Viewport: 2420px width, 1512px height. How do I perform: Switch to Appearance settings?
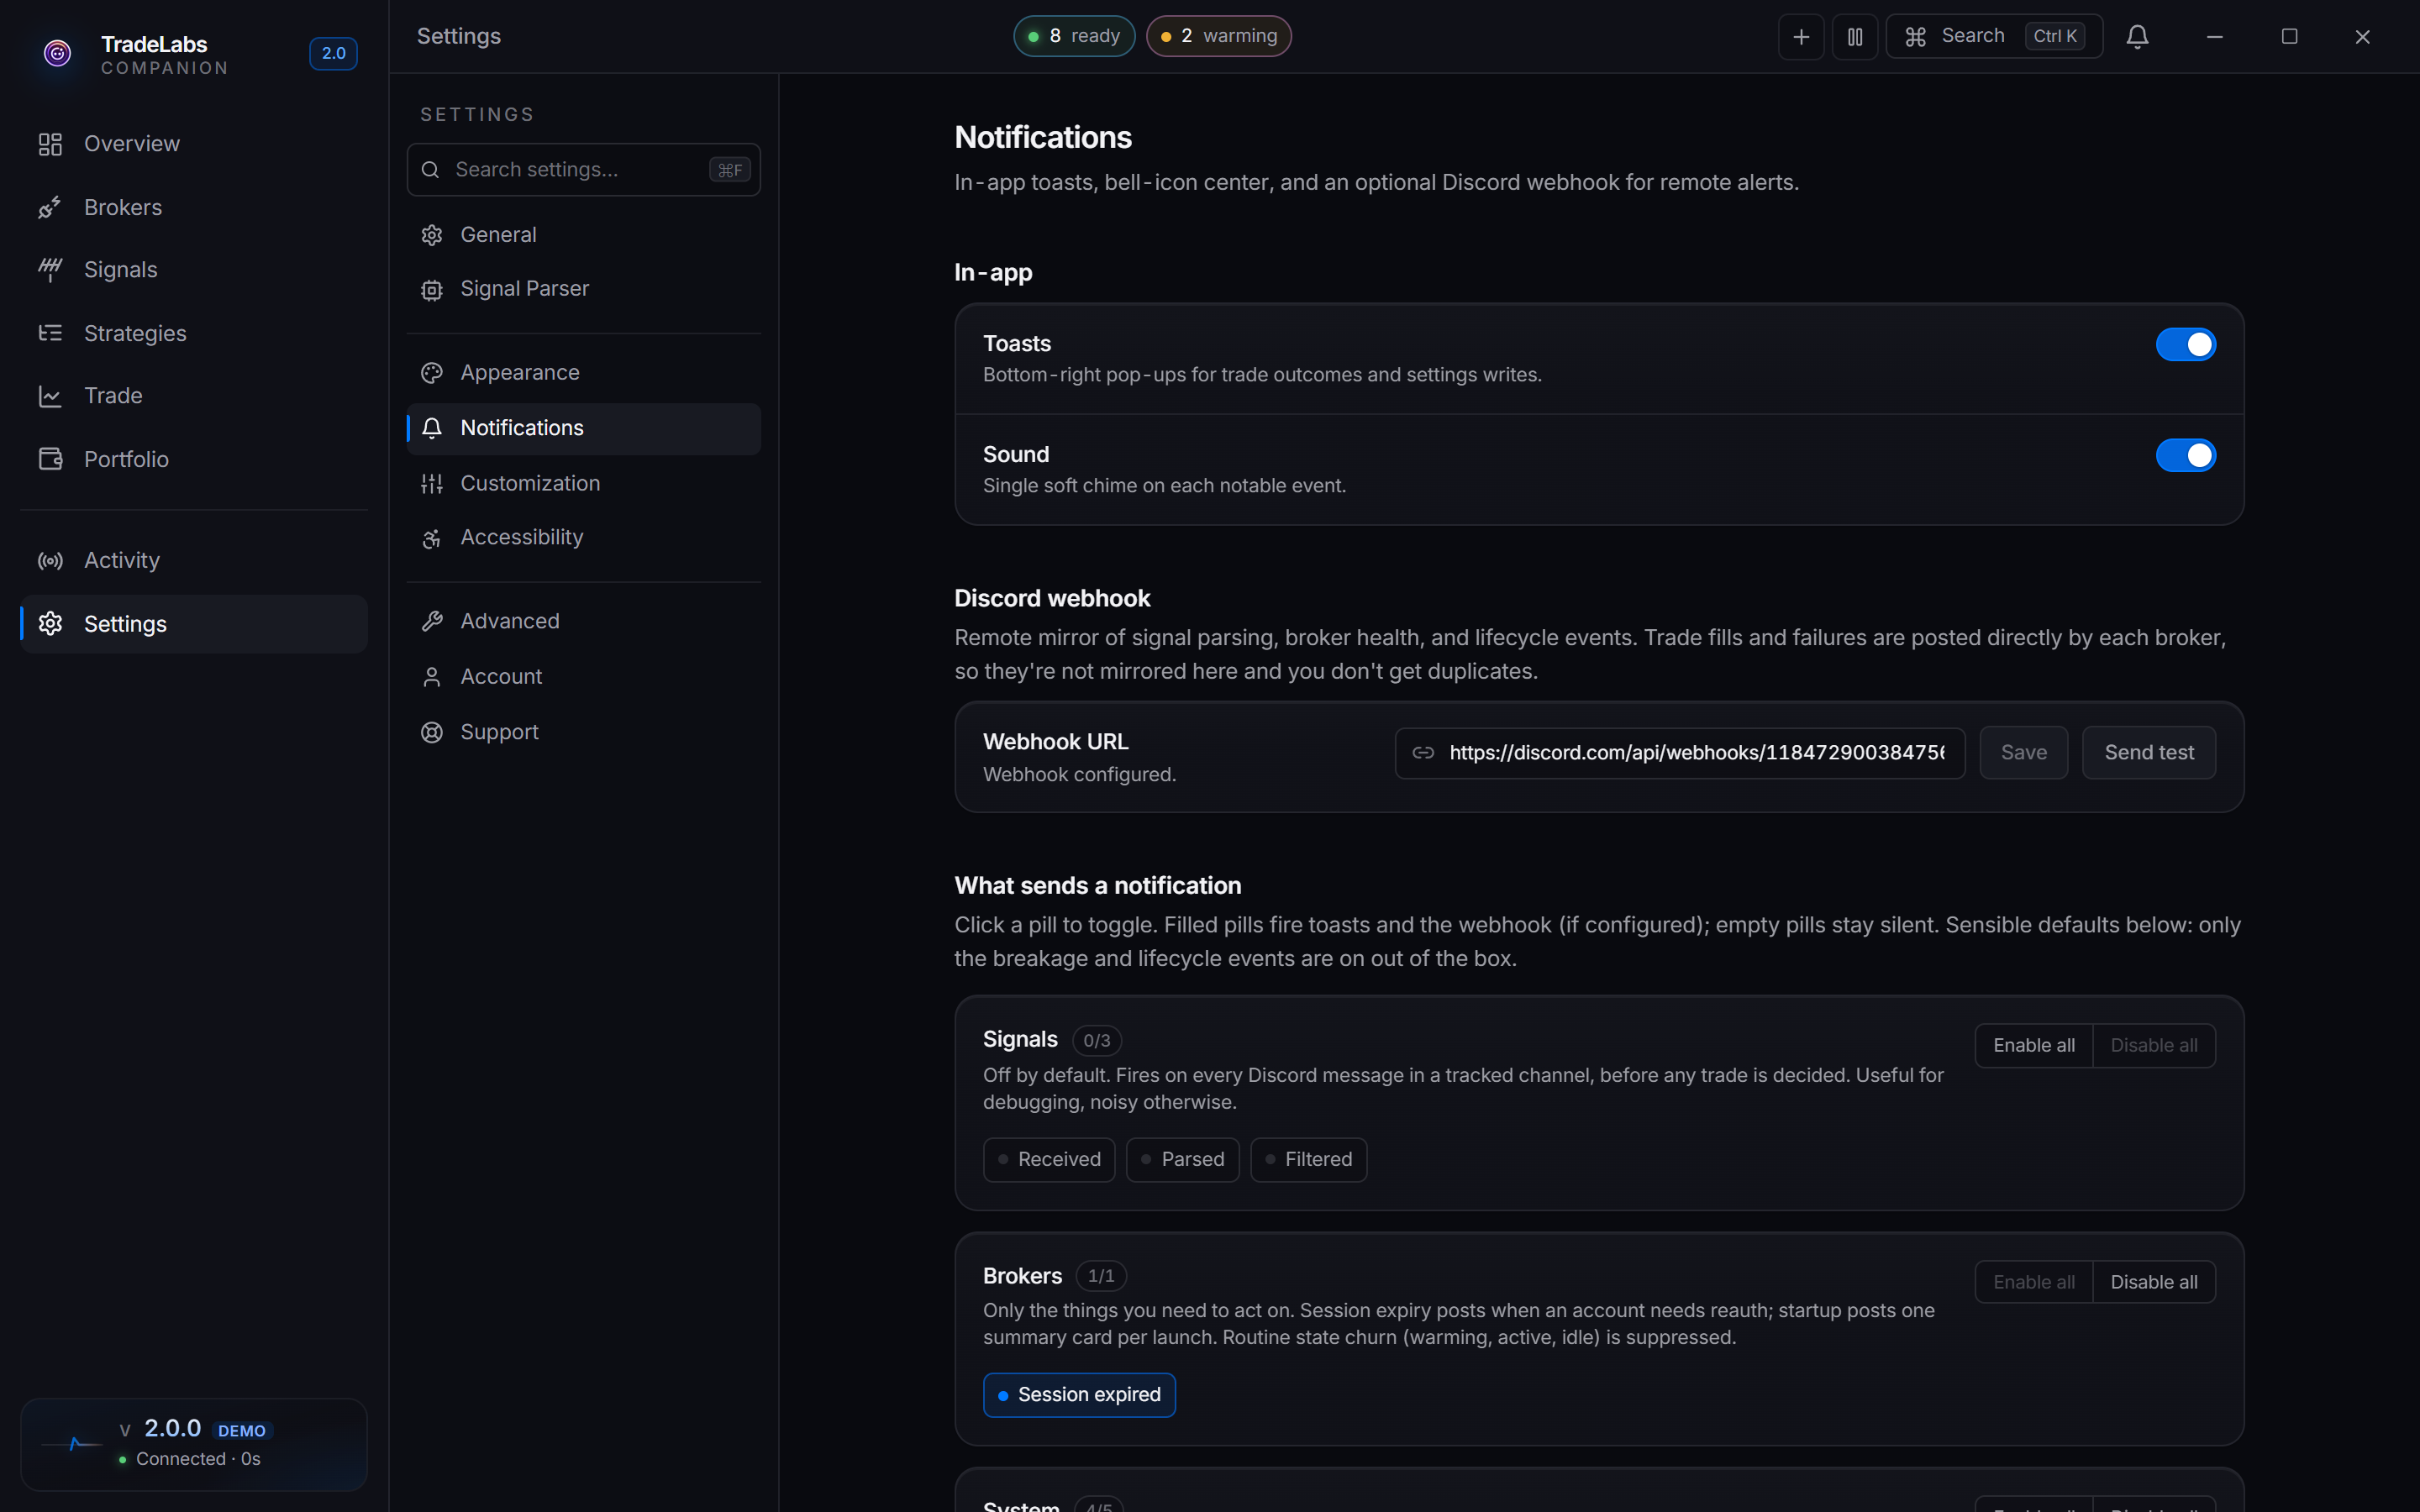pos(583,373)
